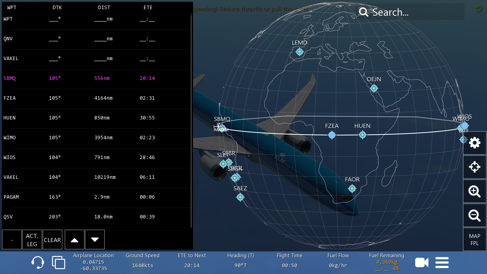Click the FAOR airport marker on map
Screen dimensions: 487x274
click(352, 189)
